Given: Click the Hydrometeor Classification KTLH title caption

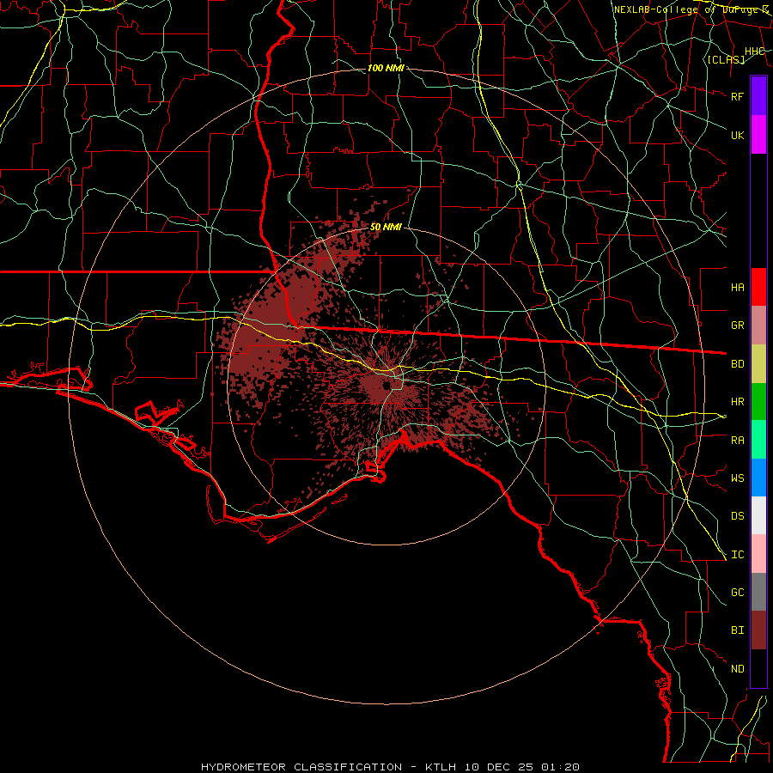Looking at the screenshot, I should pyautogui.click(x=390, y=767).
